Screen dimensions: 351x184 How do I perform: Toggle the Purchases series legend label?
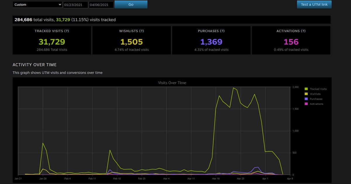[x=316, y=99]
